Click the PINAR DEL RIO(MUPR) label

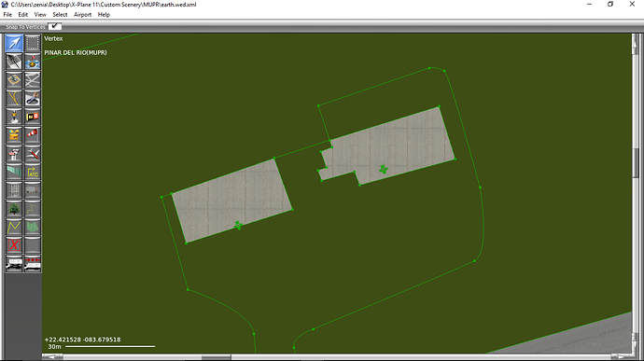coord(76,52)
